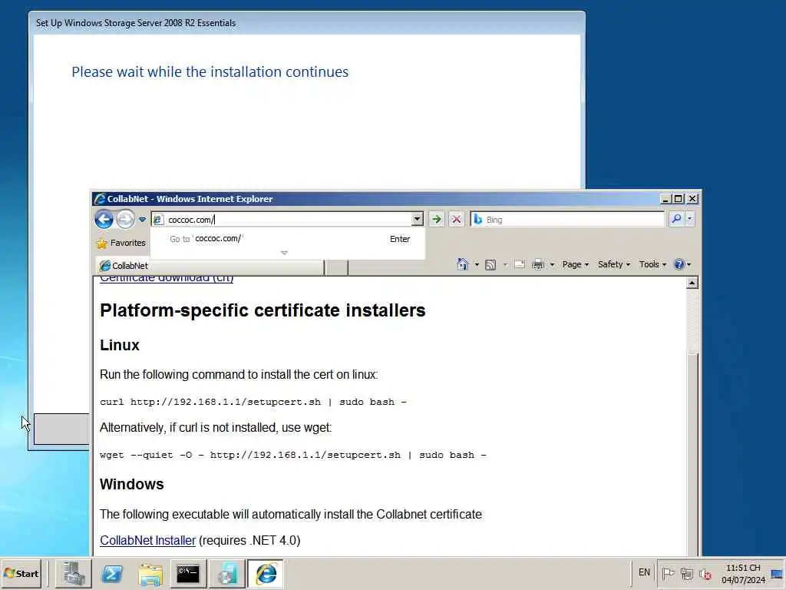The image size is (786, 590).
Task: Open the Page menu
Action: click(576, 264)
